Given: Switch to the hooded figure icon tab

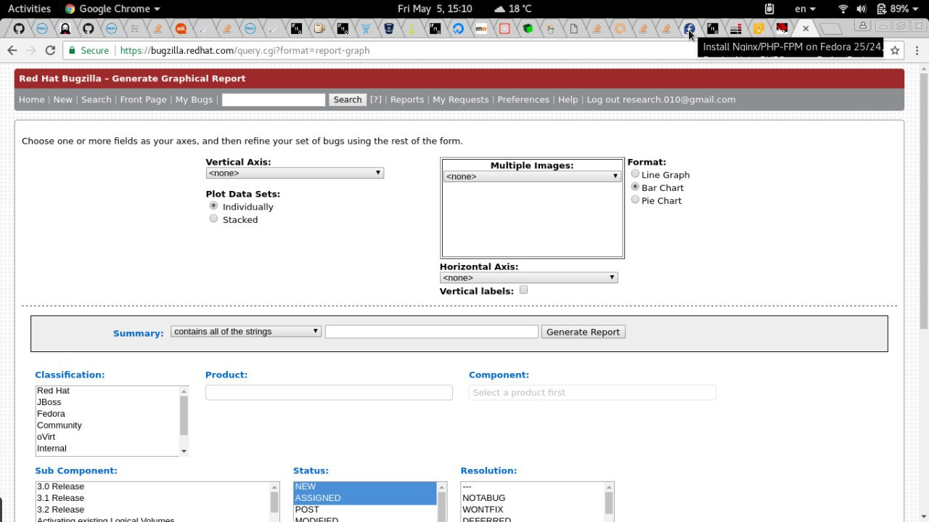Looking at the screenshot, I should 65,29.
